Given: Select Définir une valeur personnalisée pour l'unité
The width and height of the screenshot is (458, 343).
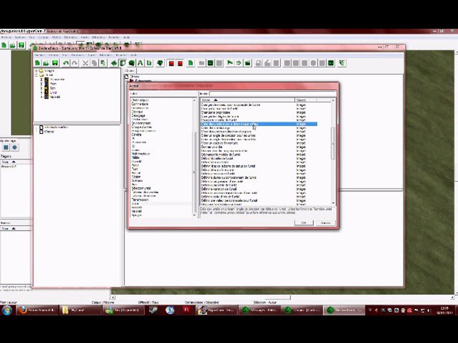Looking at the screenshot, I should tap(229, 201).
